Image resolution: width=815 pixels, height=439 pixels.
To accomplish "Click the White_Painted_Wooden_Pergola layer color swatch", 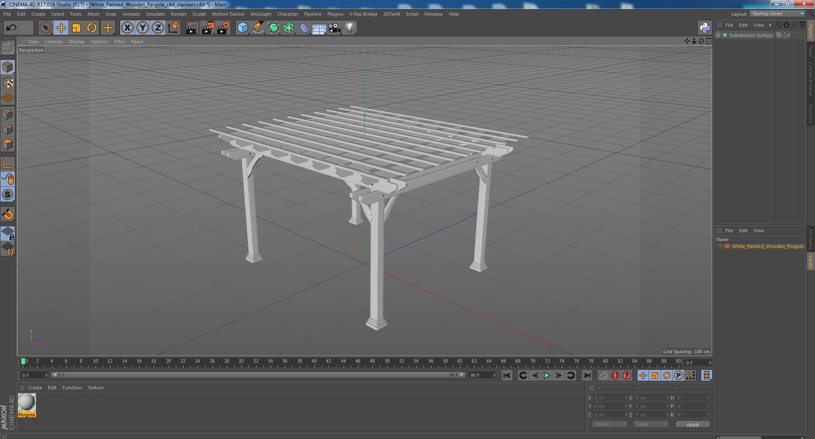I will pyautogui.click(x=727, y=246).
